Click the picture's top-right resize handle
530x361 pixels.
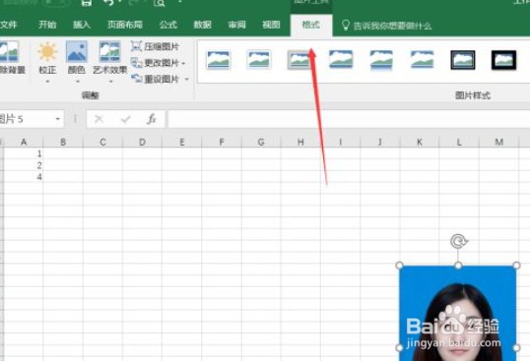(516, 266)
